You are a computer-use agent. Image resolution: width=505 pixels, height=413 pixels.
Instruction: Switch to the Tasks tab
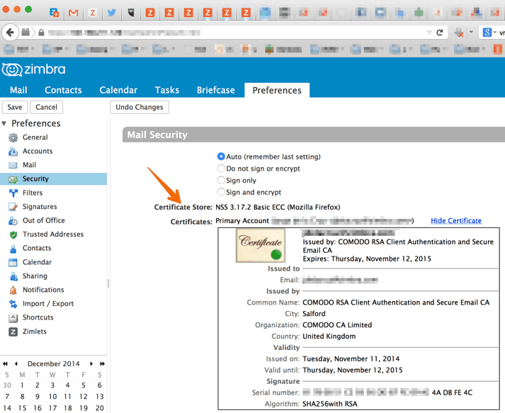point(167,90)
